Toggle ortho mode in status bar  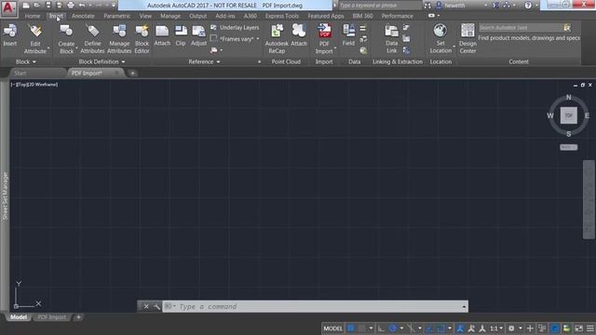381,328
